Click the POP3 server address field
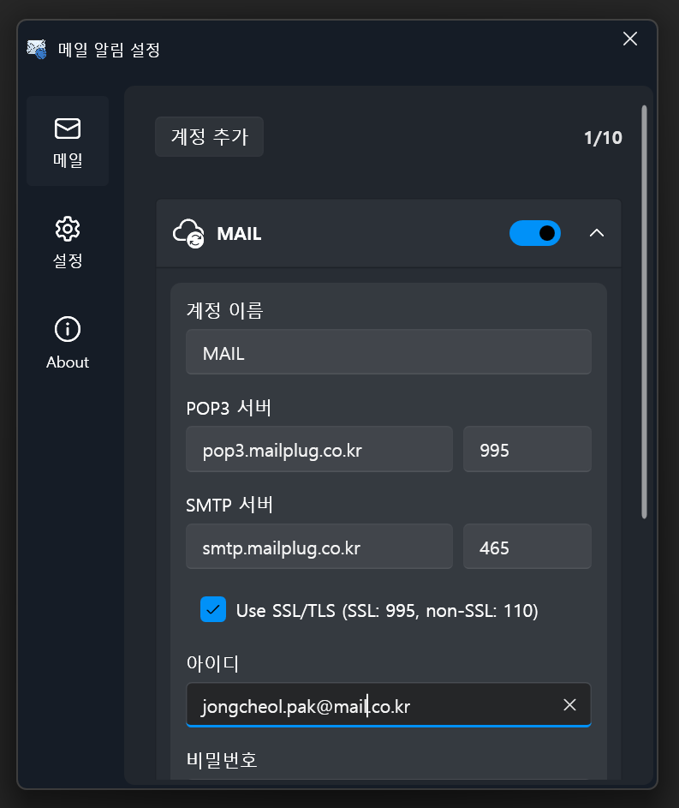 319,449
